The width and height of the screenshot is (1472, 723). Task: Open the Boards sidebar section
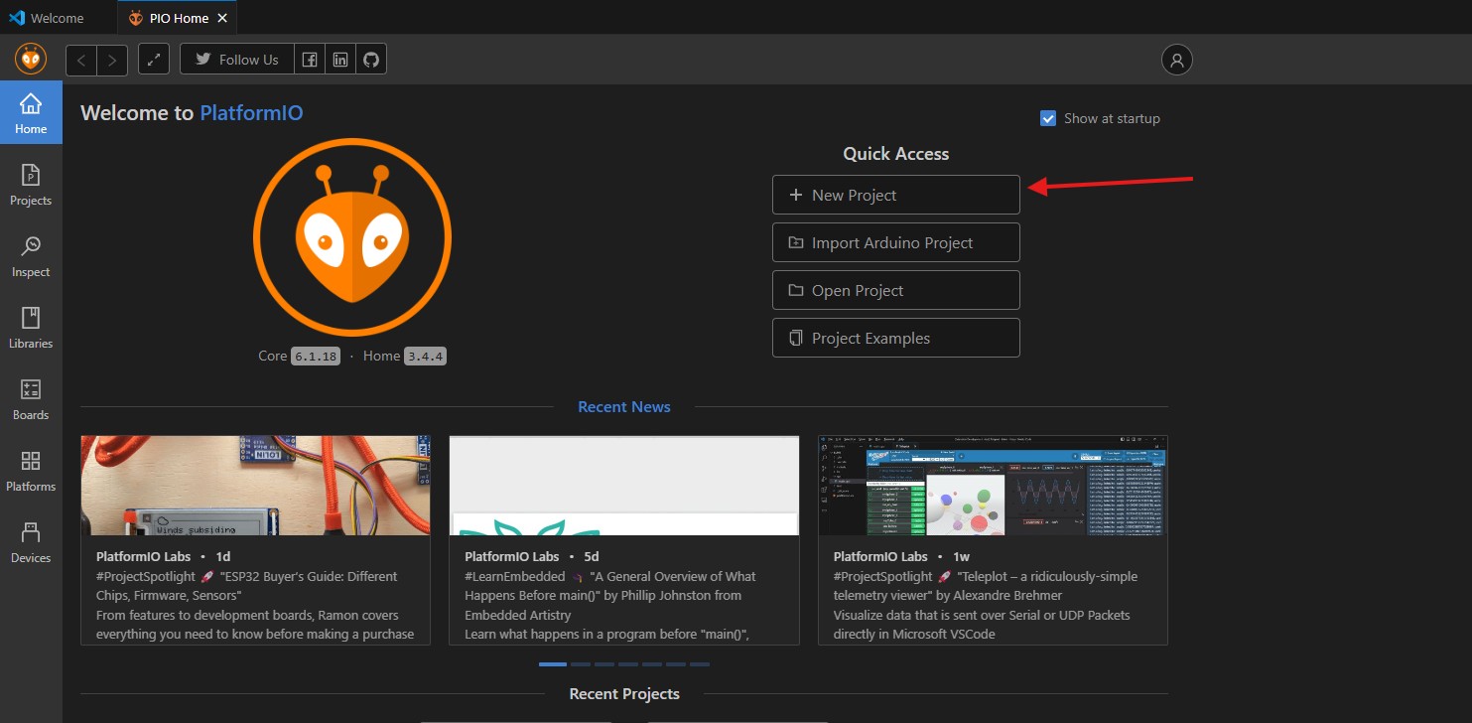click(x=31, y=399)
